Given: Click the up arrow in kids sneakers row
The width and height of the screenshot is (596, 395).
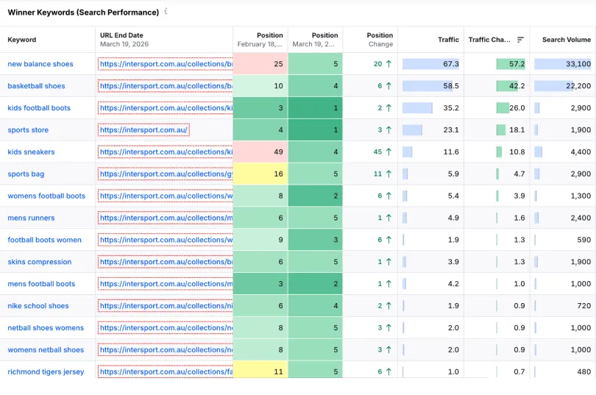Looking at the screenshot, I should coord(389,152).
